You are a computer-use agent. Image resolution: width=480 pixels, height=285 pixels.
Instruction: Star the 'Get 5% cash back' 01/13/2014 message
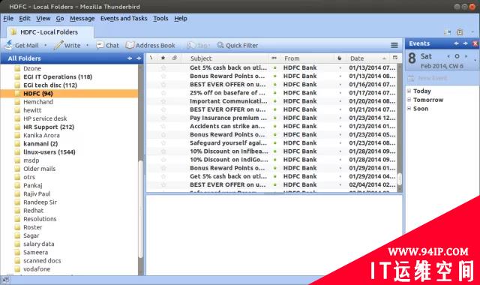tap(163, 67)
